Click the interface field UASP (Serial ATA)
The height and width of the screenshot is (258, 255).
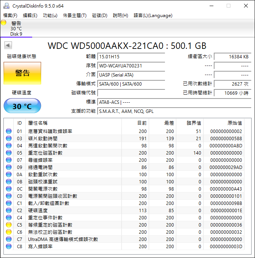pyautogui.click(x=131, y=75)
